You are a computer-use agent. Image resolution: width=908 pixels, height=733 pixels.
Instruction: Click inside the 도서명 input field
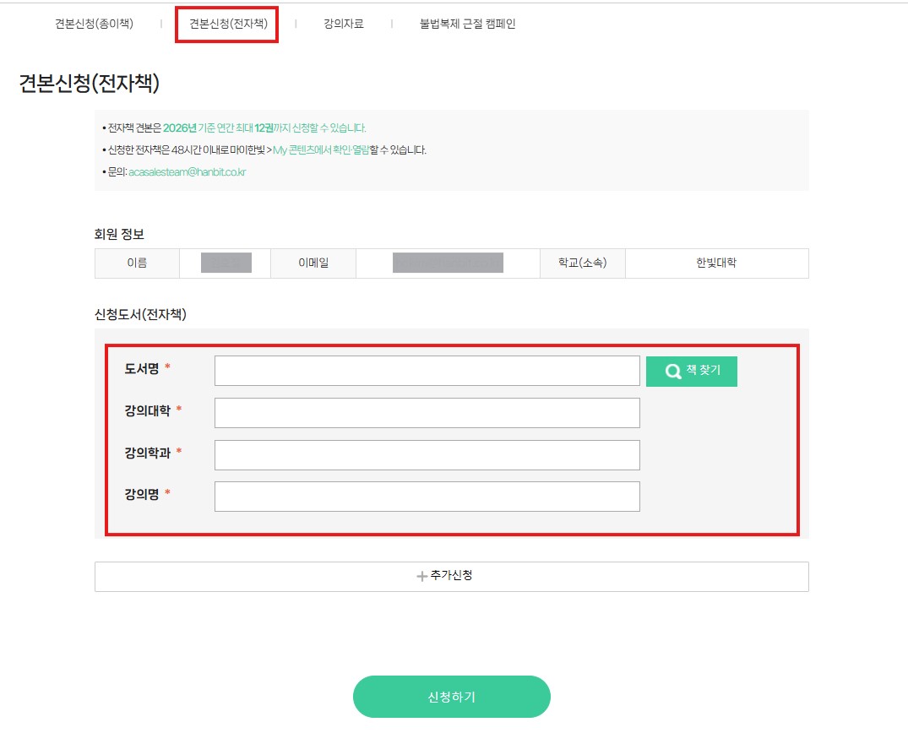(x=427, y=371)
